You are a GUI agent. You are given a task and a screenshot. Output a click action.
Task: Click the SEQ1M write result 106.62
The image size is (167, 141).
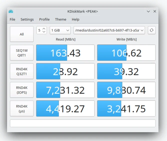click(126, 53)
